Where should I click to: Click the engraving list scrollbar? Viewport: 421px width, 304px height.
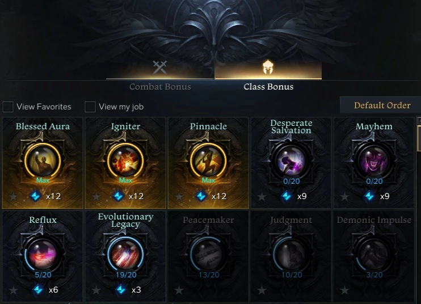point(419,134)
